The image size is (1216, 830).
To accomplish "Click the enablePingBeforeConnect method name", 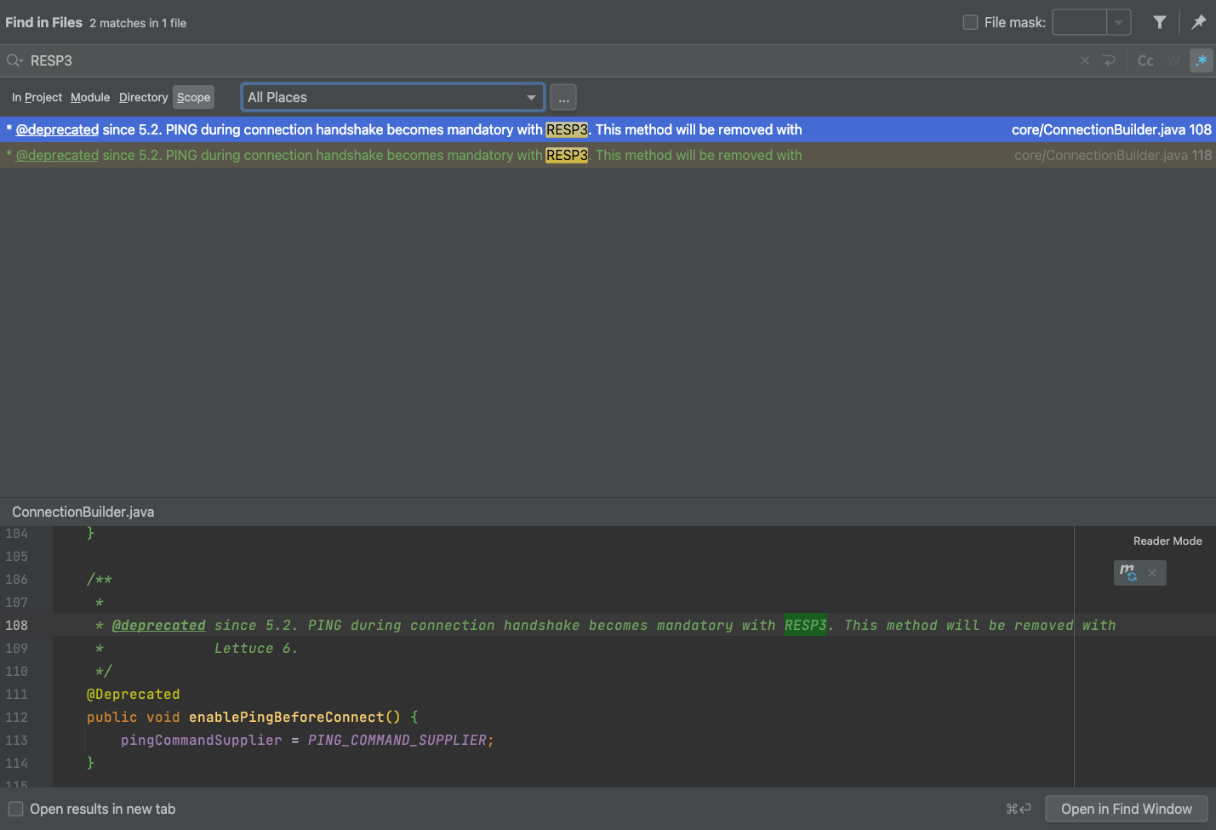I will pos(286,717).
